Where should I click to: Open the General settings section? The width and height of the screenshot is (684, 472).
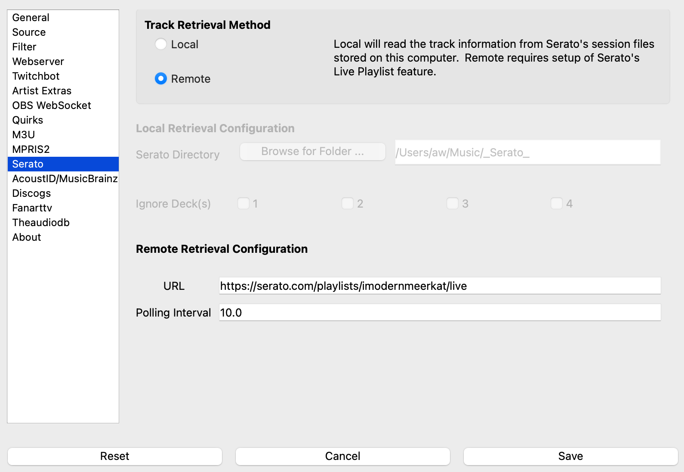(31, 18)
